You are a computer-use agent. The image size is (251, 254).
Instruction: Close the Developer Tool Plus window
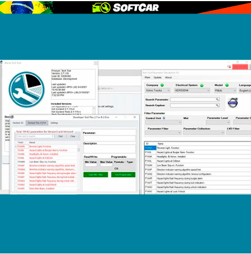click(x=135, y=117)
